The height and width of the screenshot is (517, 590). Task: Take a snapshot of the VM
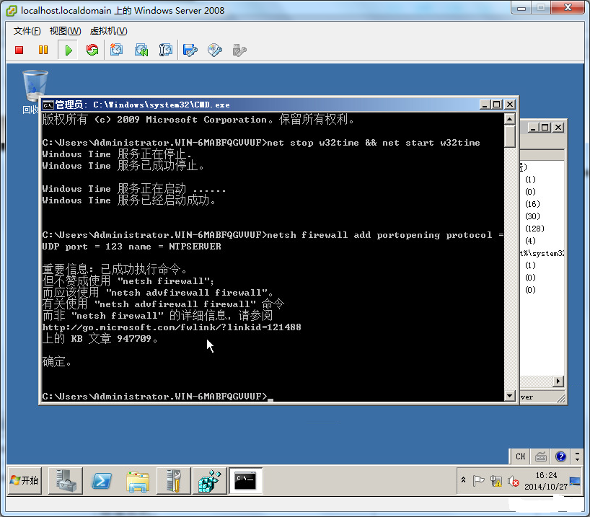tap(116, 50)
